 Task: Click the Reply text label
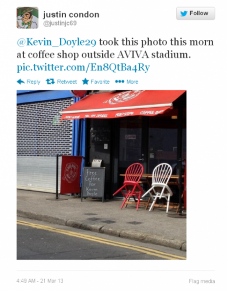[x=33, y=82]
